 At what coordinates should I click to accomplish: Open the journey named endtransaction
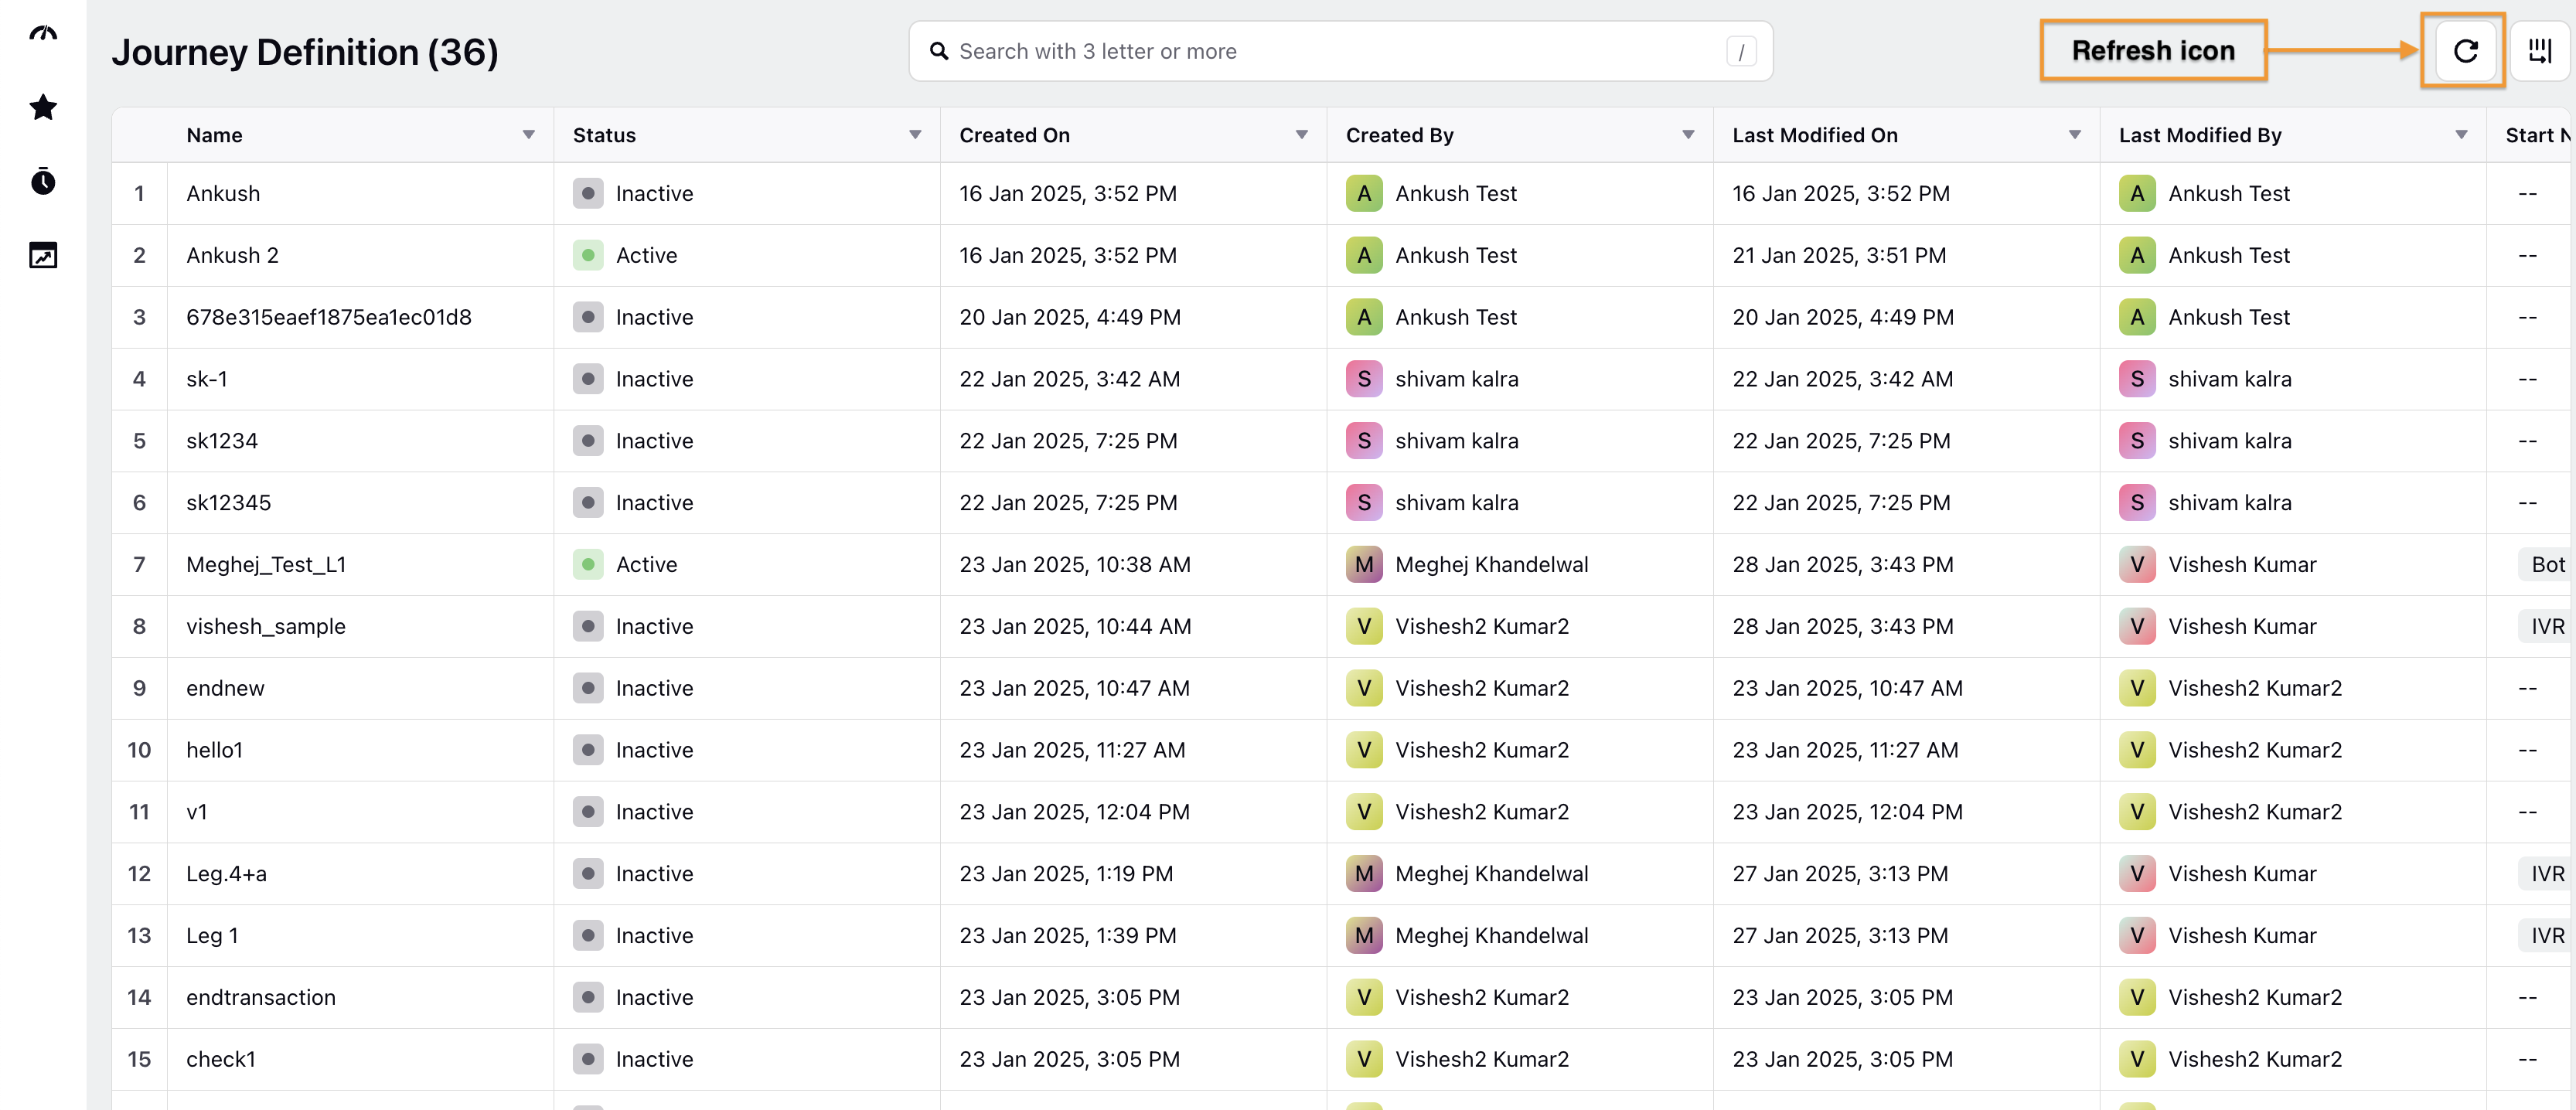click(261, 997)
